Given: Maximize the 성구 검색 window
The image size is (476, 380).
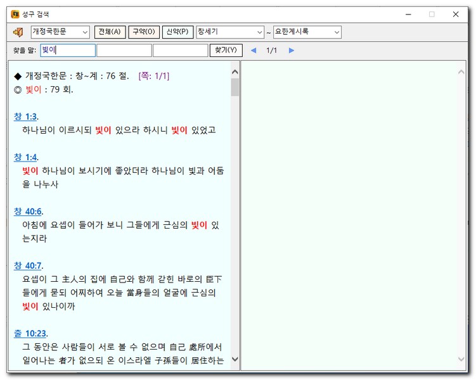Looking at the screenshot, I should [x=432, y=14].
